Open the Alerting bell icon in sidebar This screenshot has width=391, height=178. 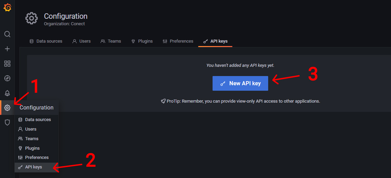point(7,93)
